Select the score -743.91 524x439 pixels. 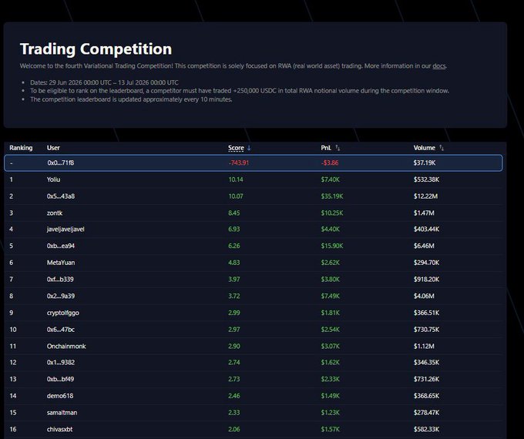click(x=239, y=163)
